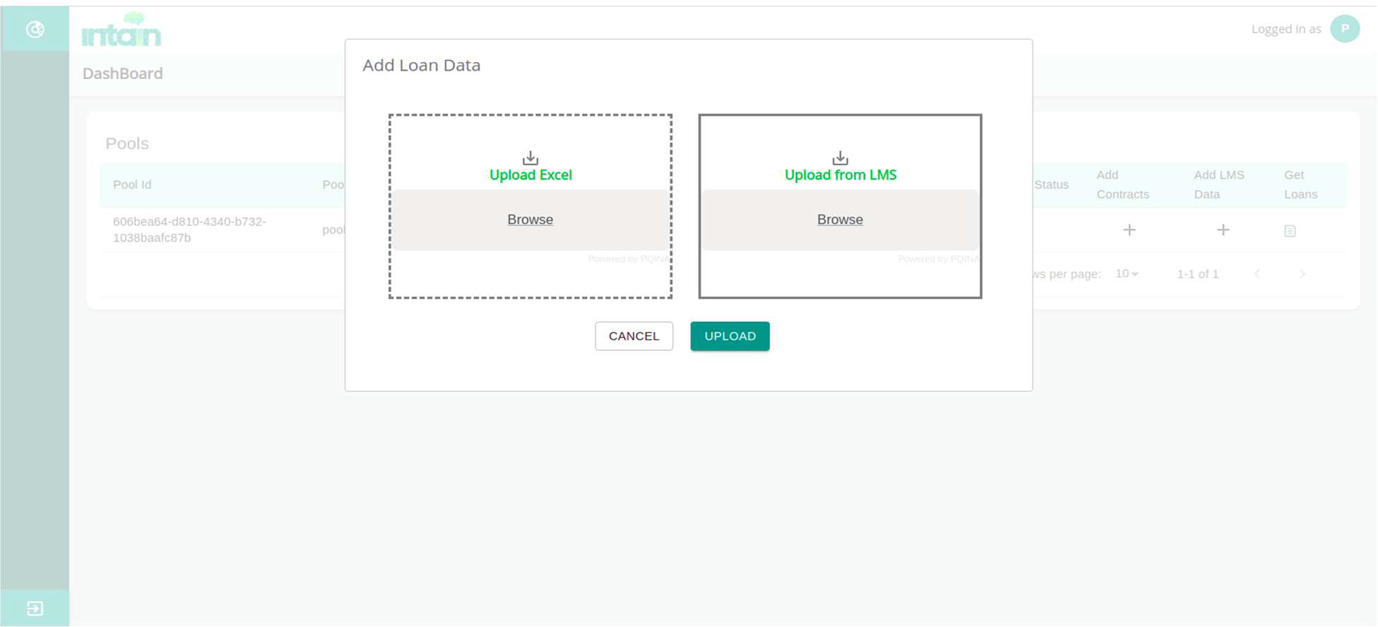Click the Status column header
Screen dimensions: 1378x627
1051,185
